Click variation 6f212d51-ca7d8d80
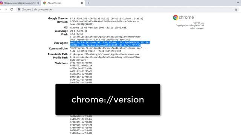The height and width of the screenshot is (135, 241). (x=81, y=122)
